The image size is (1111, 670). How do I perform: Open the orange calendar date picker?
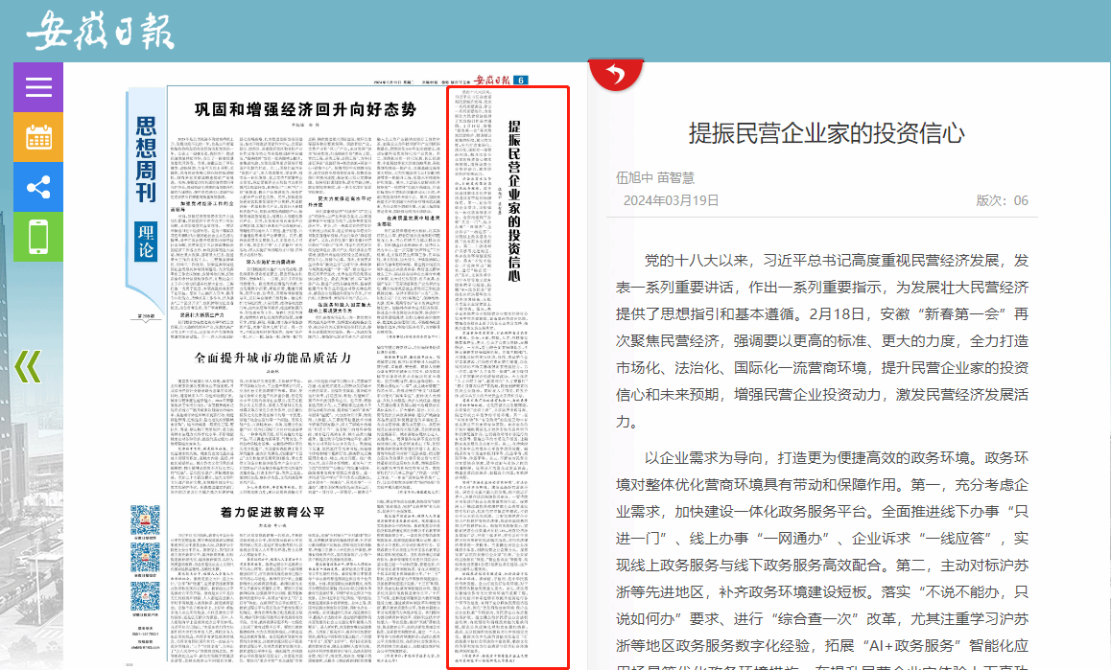click(38, 137)
